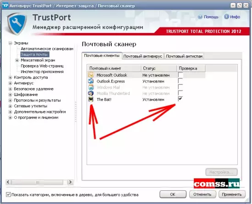Expand the Протоколы и результаты node

10,100
